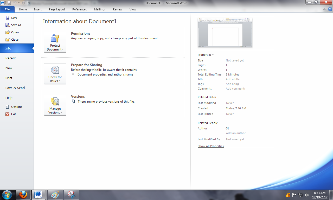Click the minimize ribbon caret icon
Image resolution: width=333 pixels, height=200 pixels.
(324, 9)
